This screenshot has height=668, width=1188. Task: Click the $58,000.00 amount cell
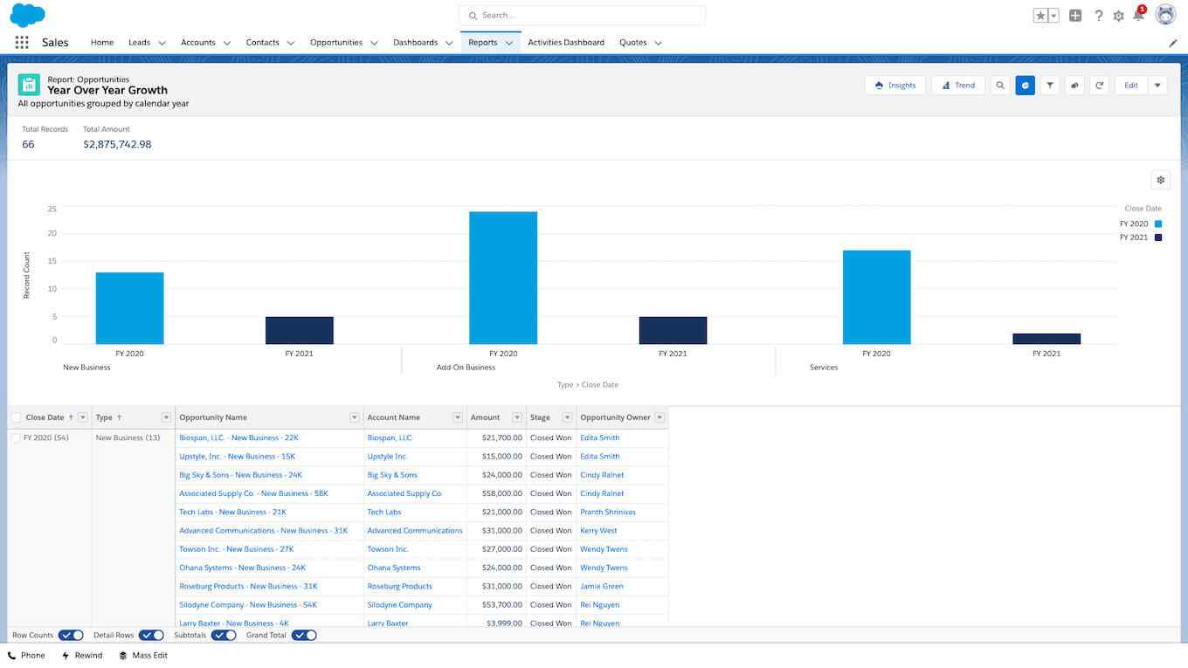496,493
